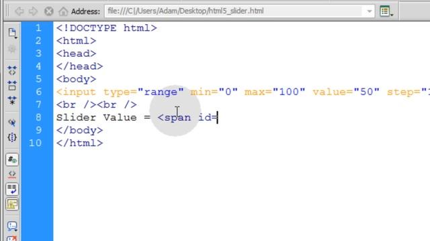The width and height of the screenshot is (430, 241).
Task: Select line number 2 in gutter
Action: (x=38, y=41)
